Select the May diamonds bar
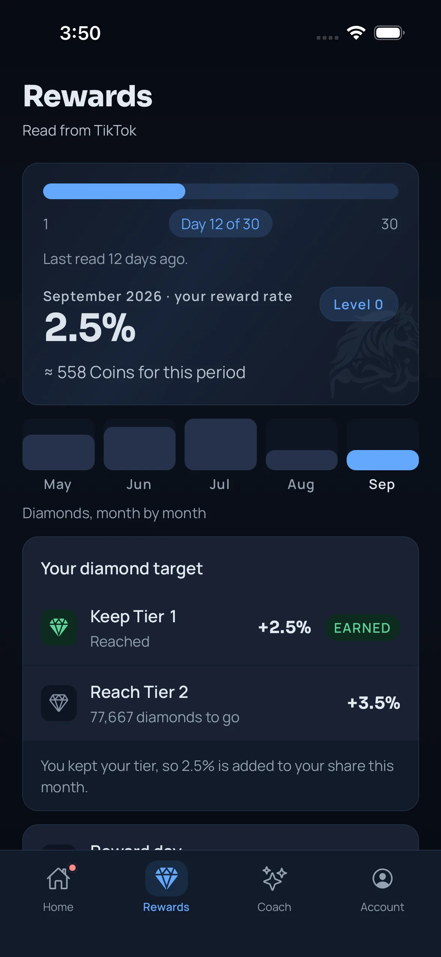The width and height of the screenshot is (441, 957). point(58,452)
